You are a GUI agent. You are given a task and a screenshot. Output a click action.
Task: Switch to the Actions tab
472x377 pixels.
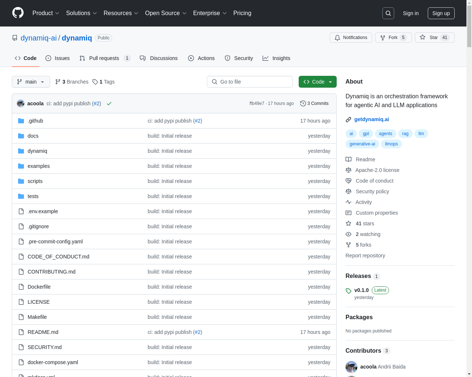(201, 58)
